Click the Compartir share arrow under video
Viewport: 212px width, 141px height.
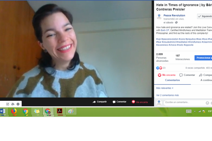(100, 102)
